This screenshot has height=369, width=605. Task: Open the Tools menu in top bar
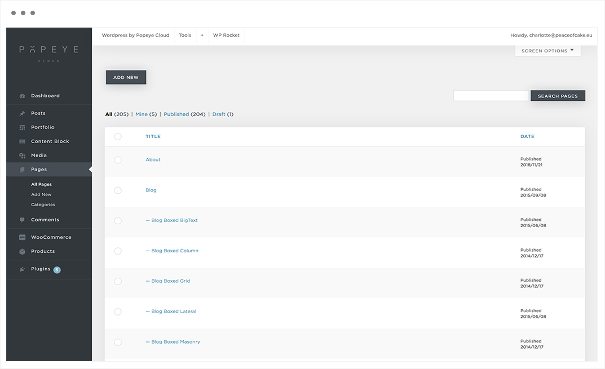tap(185, 35)
